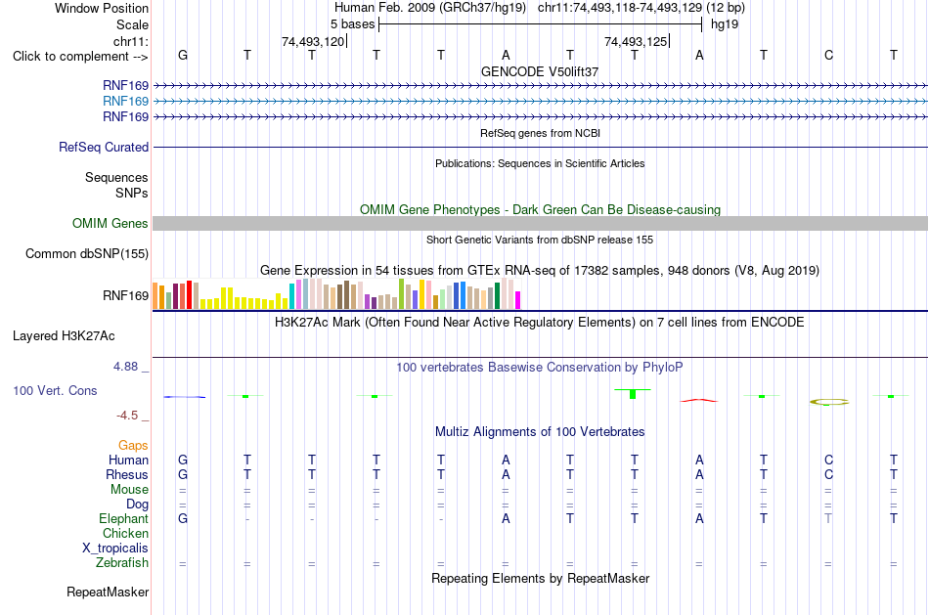Click the cyan bar in the GTEx expression chart
The image size is (929, 615).
point(292,296)
